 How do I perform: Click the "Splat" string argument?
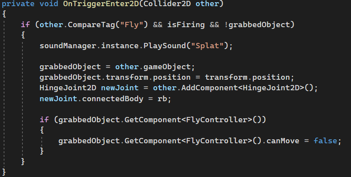coord(207,46)
